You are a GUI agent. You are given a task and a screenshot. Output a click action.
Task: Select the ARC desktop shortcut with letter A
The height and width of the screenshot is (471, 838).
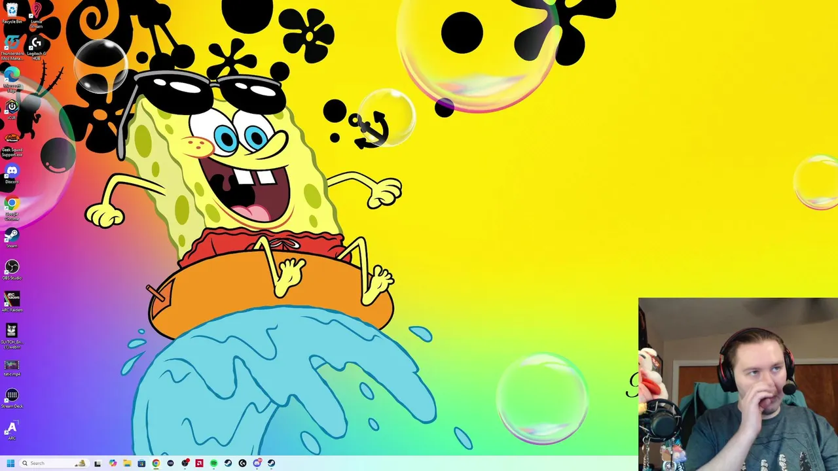(x=11, y=430)
